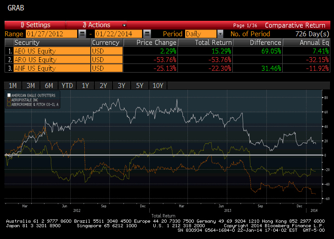Click the Comparative Return title
This screenshot has width=334, height=239.
click(295, 25)
